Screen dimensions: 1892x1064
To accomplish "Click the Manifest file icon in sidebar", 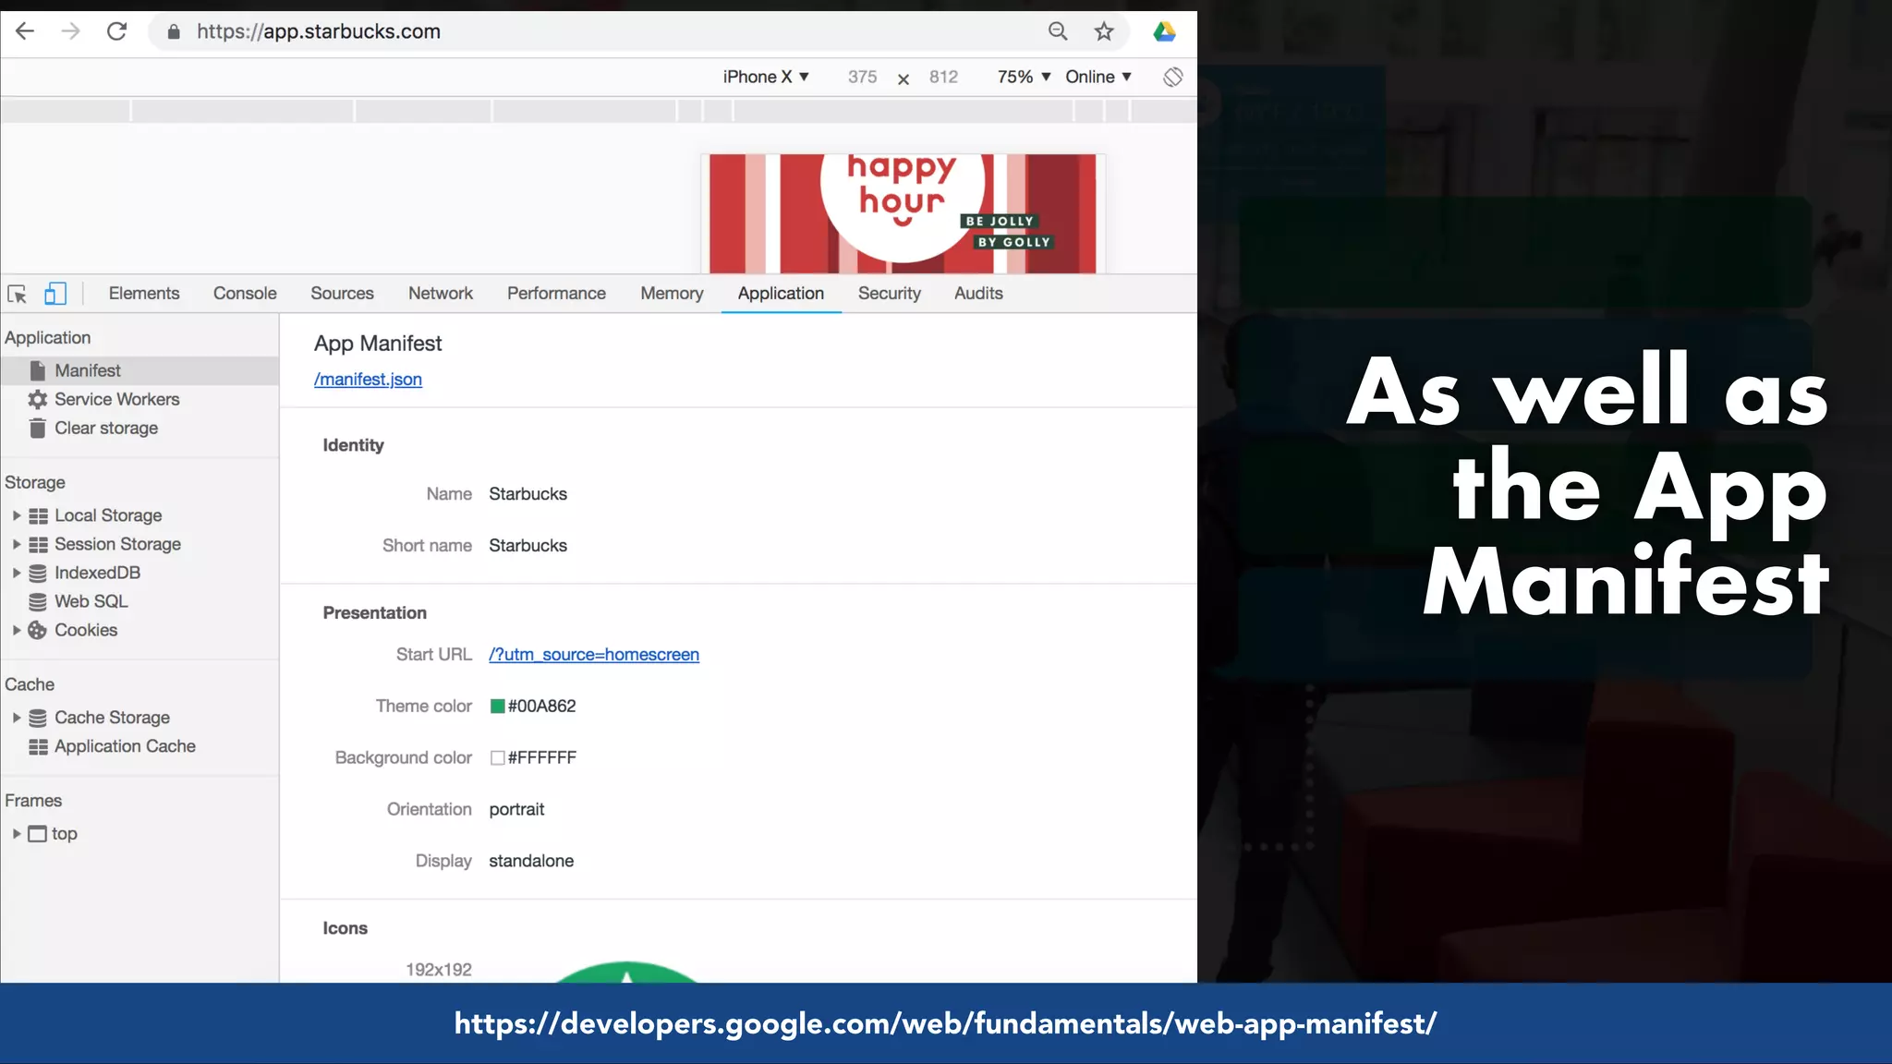I will pyautogui.click(x=38, y=370).
